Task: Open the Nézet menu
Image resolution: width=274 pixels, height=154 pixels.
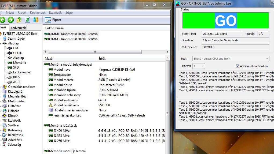Action: [x=10, y=13]
